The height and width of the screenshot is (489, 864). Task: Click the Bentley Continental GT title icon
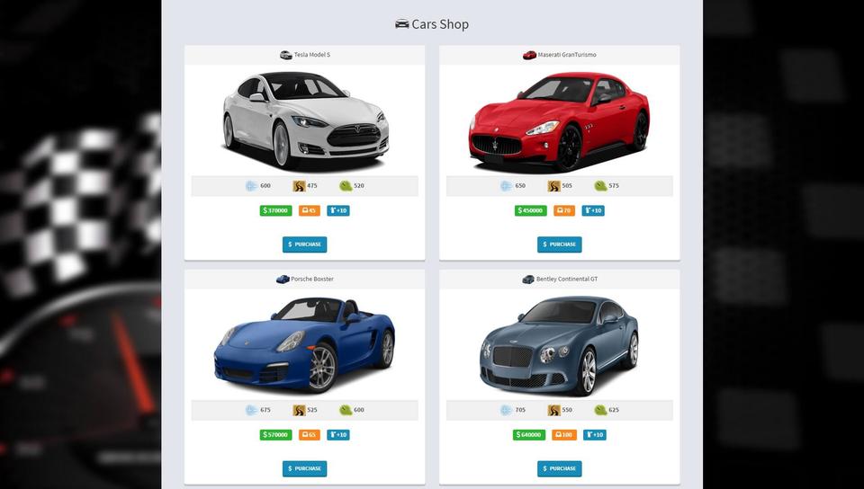pos(528,280)
